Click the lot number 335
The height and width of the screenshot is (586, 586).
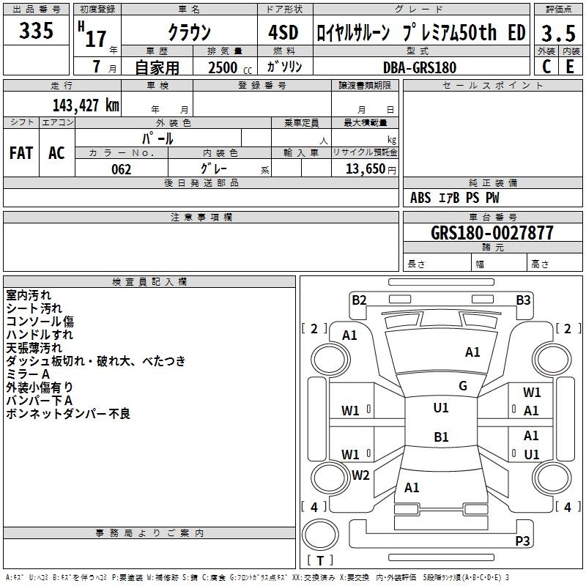[x=36, y=31]
